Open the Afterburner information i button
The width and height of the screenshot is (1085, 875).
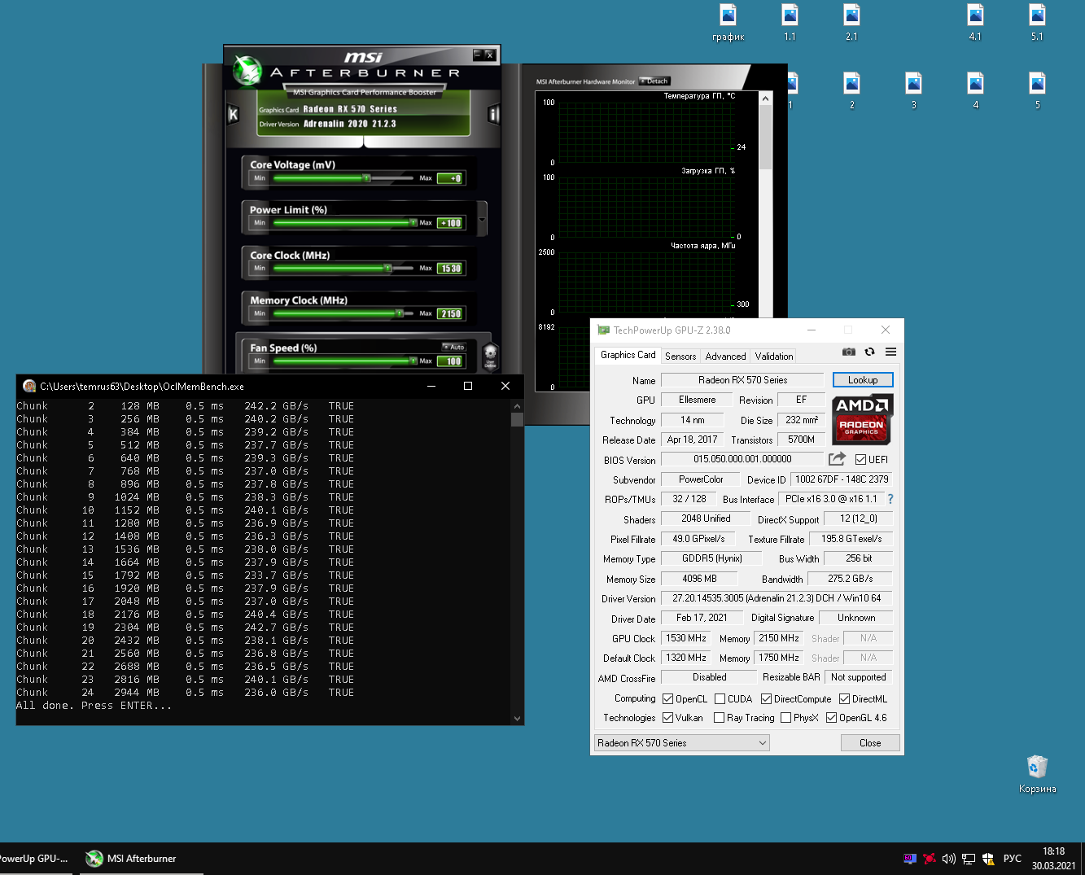coord(493,114)
